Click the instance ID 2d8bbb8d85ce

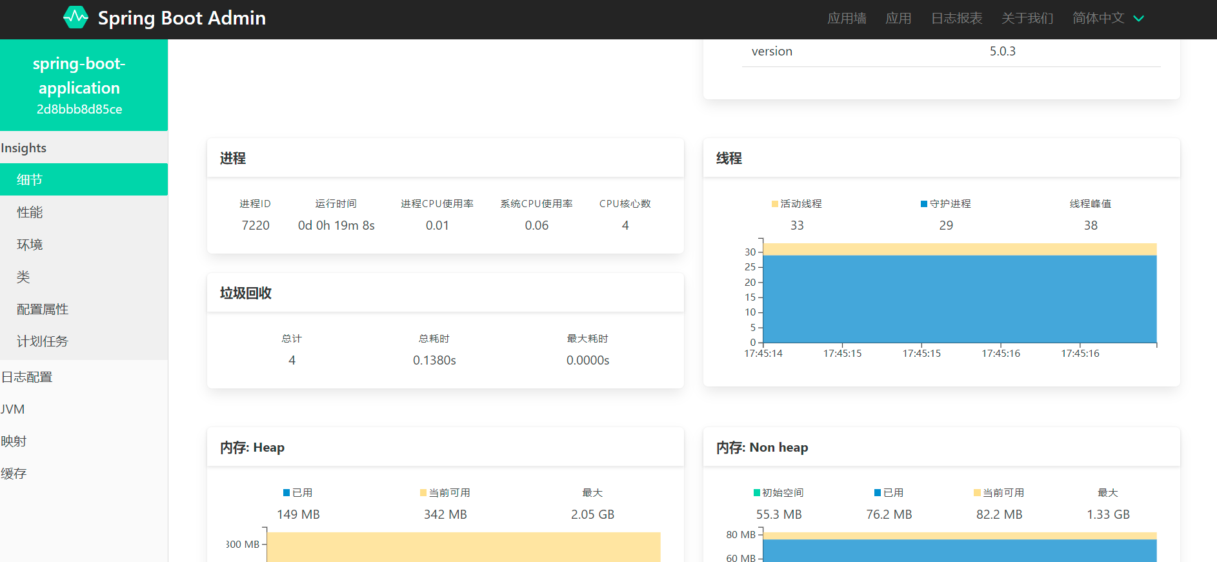79,109
